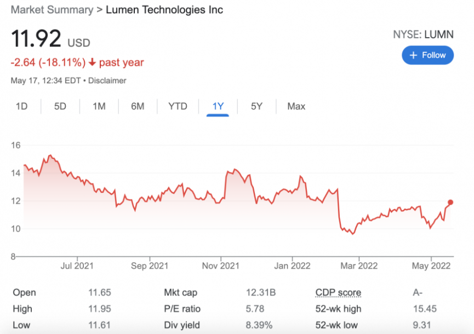The image size is (474, 334).
Task: Follow the LUMN stock
Action: [427, 55]
